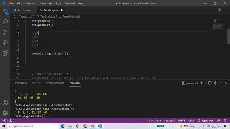Switch to the DEBUG CONSOLE tab
This screenshot has width=230, height=129.
(x=55, y=83)
